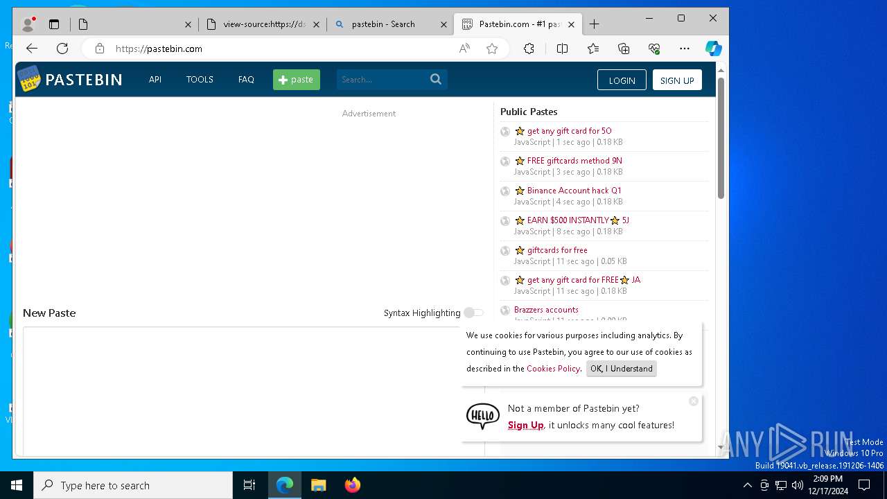
Task: Click the LOGIN button
Action: (x=622, y=80)
